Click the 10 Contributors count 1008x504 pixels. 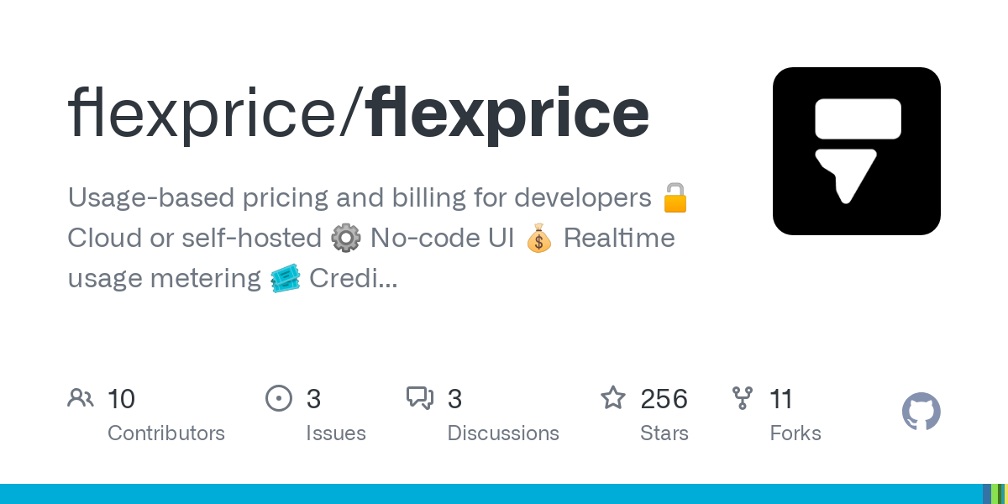121,399
